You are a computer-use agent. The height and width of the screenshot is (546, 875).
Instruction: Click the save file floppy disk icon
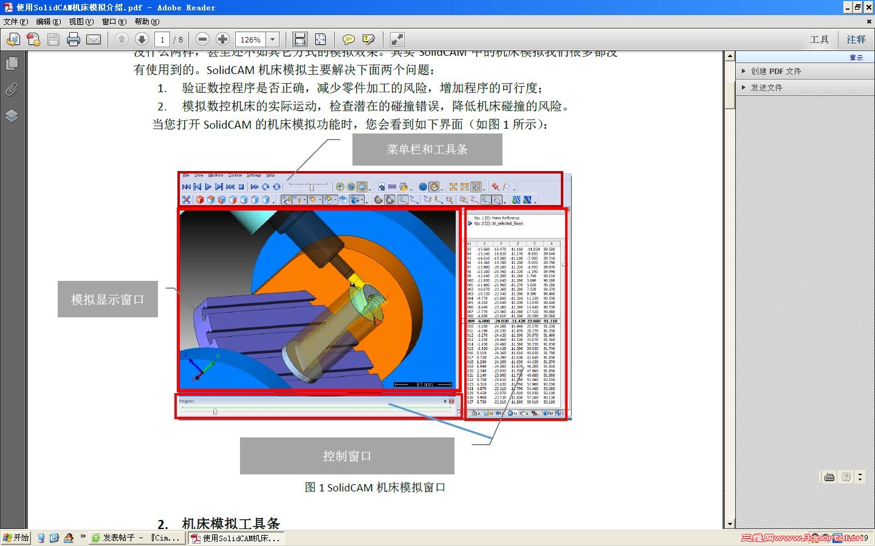click(x=53, y=39)
